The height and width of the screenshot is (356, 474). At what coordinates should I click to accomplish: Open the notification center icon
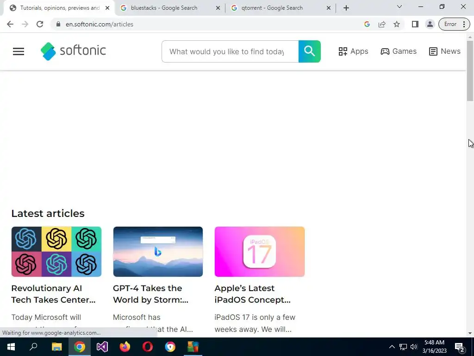click(460, 347)
